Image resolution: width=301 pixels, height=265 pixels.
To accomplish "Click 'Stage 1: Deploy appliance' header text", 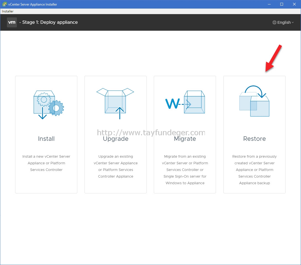I will coord(50,22).
